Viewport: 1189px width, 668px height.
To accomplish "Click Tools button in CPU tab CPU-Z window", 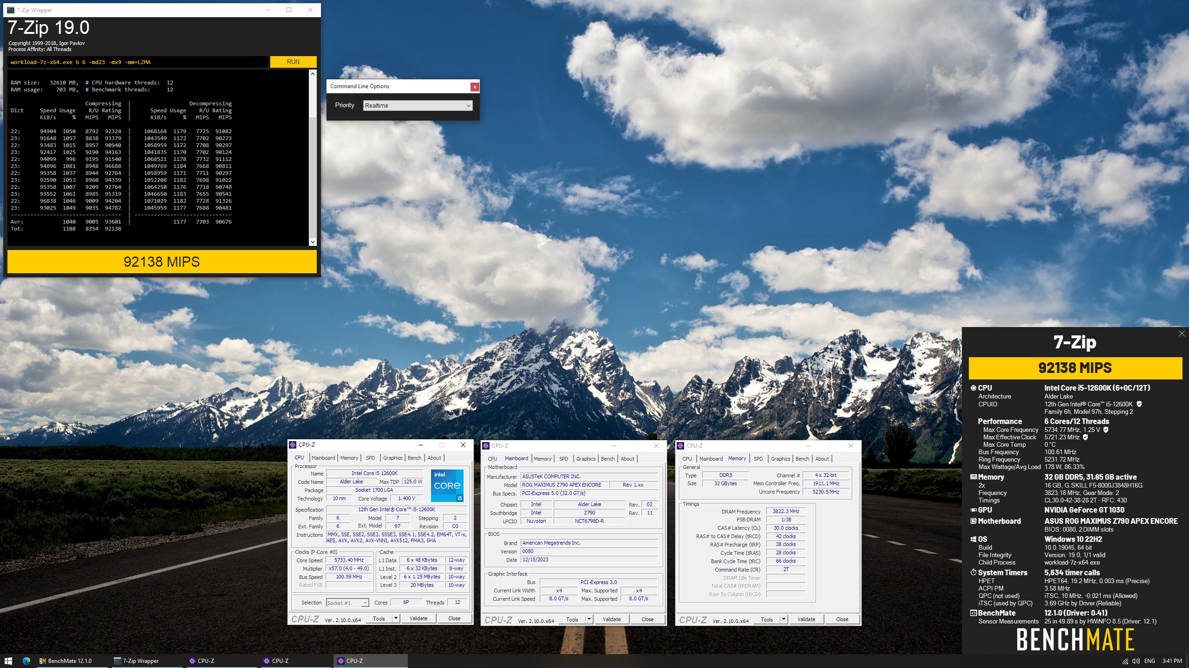I will tap(379, 618).
